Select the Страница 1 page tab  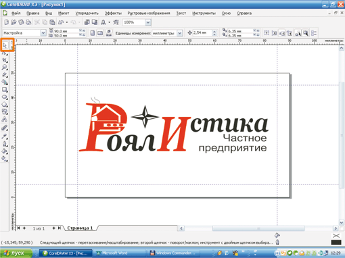80,228
